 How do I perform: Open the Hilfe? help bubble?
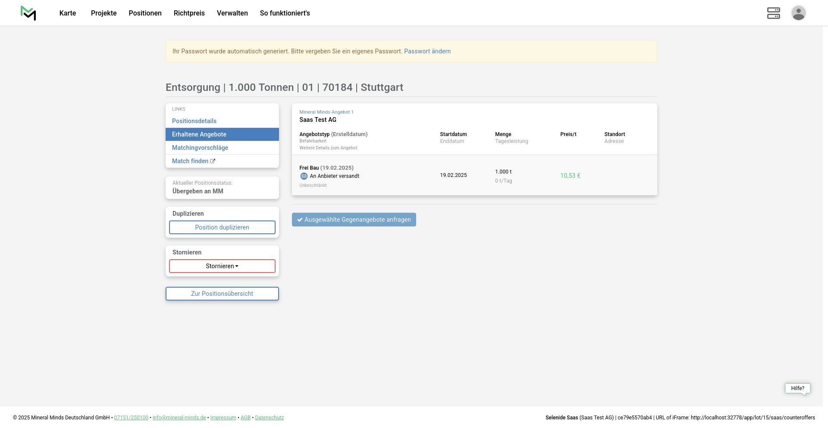click(x=797, y=388)
